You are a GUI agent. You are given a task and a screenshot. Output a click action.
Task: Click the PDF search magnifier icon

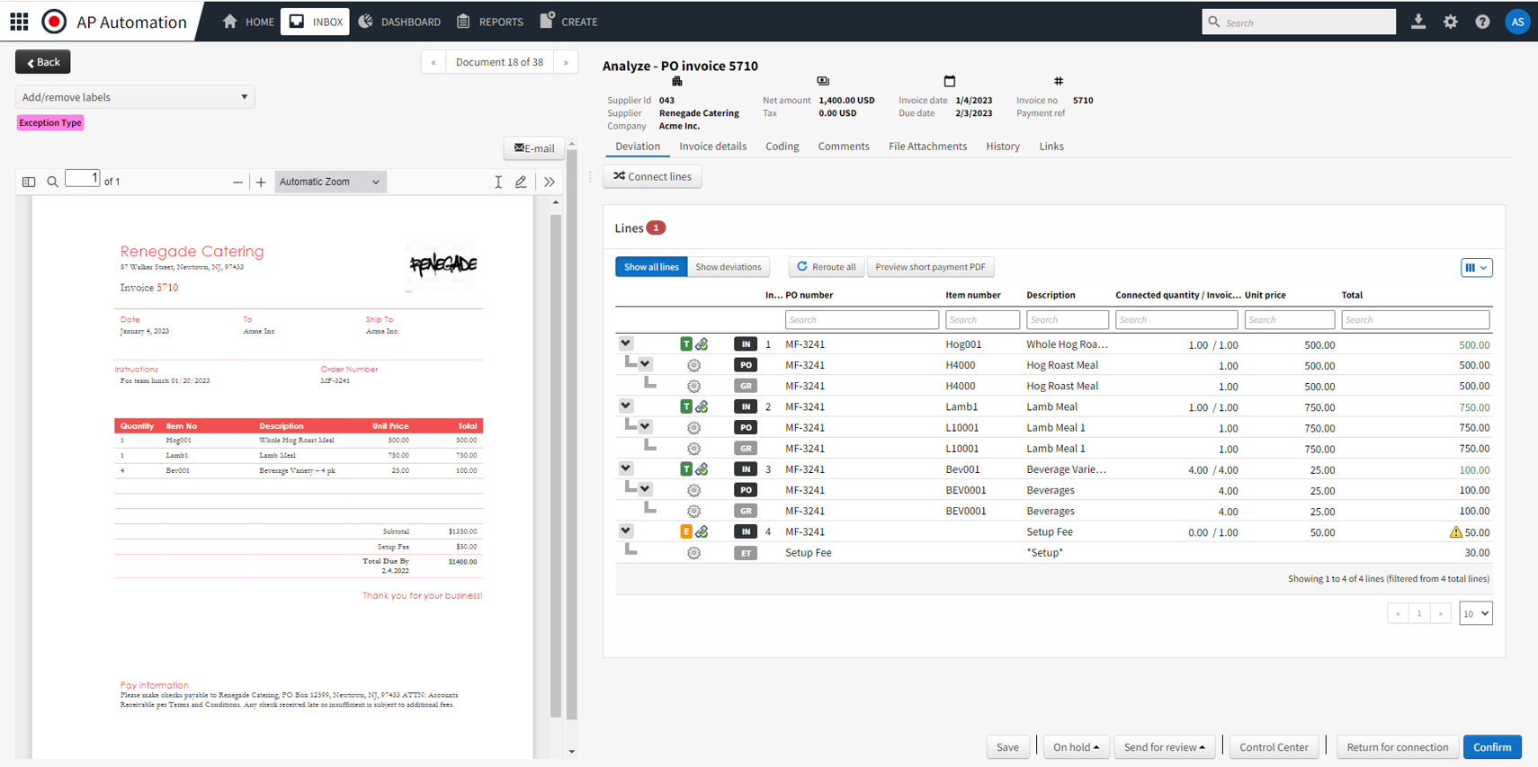pos(53,182)
